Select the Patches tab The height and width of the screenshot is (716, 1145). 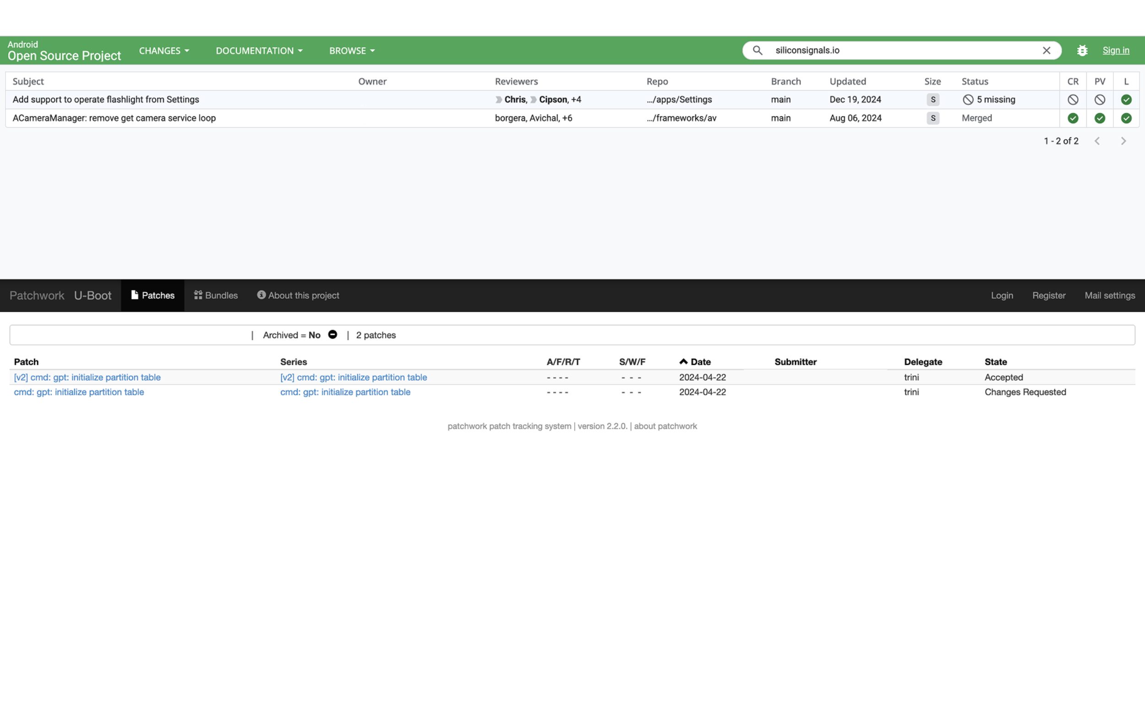pos(153,295)
